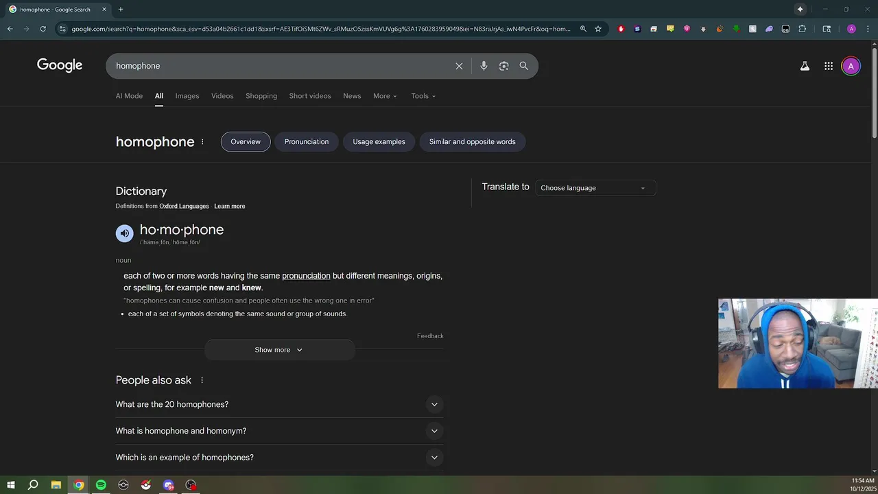Open site info icon in address bar
This screenshot has height=494, width=878.
[x=62, y=29]
